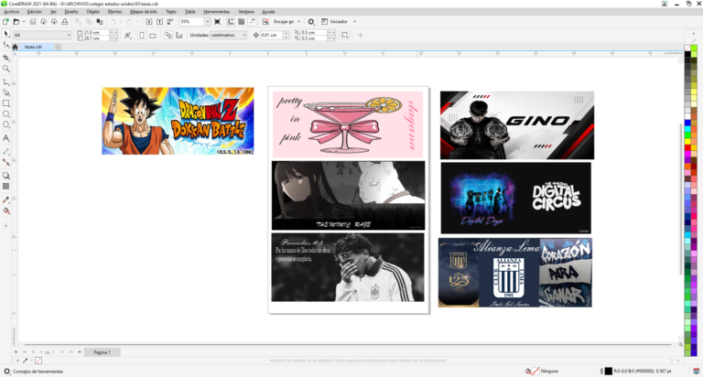The width and height of the screenshot is (703, 377).
Task: Open the Edición menu
Action: (35, 12)
